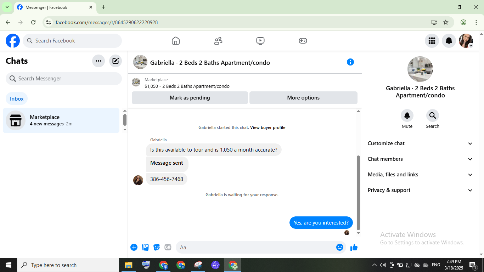Click the Search Facebook field
This screenshot has width=484, height=272.
click(x=72, y=41)
